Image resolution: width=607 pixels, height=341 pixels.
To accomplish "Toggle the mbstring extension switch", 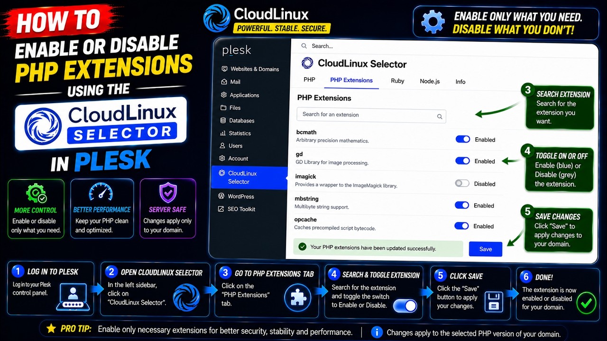I will (462, 205).
